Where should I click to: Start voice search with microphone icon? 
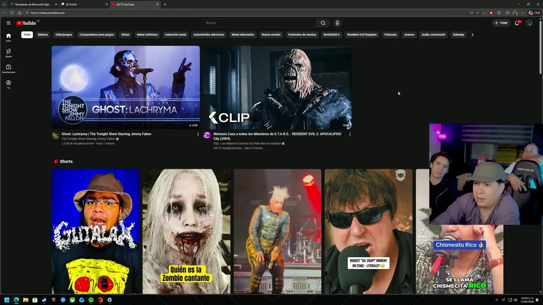pyautogui.click(x=337, y=23)
